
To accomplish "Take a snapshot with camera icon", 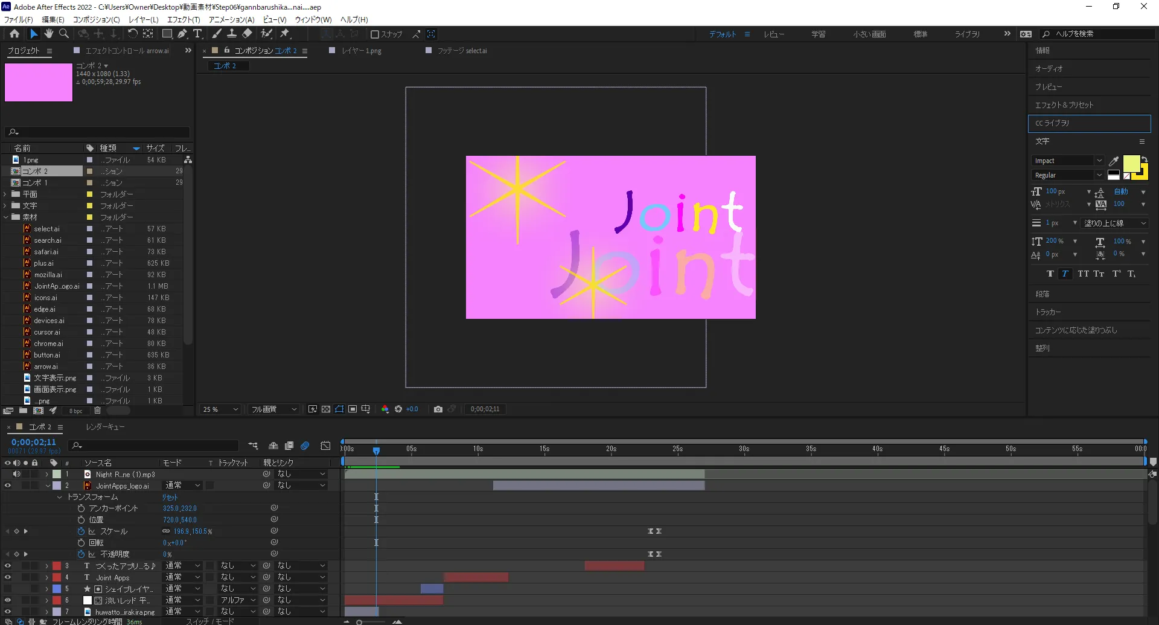I will [x=438, y=409].
